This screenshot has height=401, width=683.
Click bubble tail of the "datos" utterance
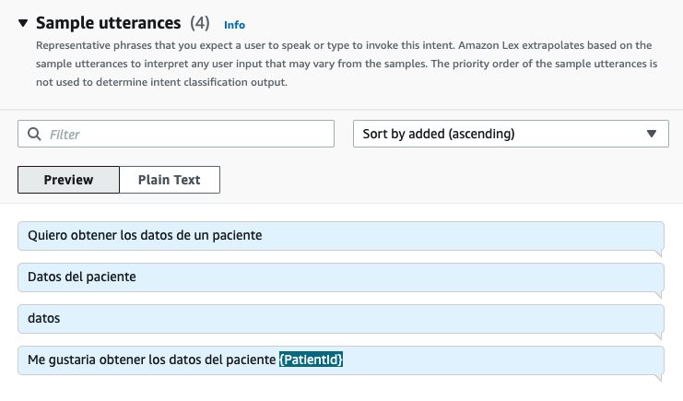pyautogui.click(x=658, y=335)
